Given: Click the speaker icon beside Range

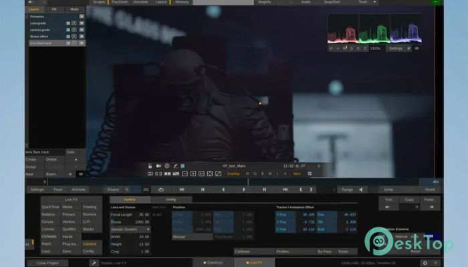Looking at the screenshot, I should pos(361,190).
